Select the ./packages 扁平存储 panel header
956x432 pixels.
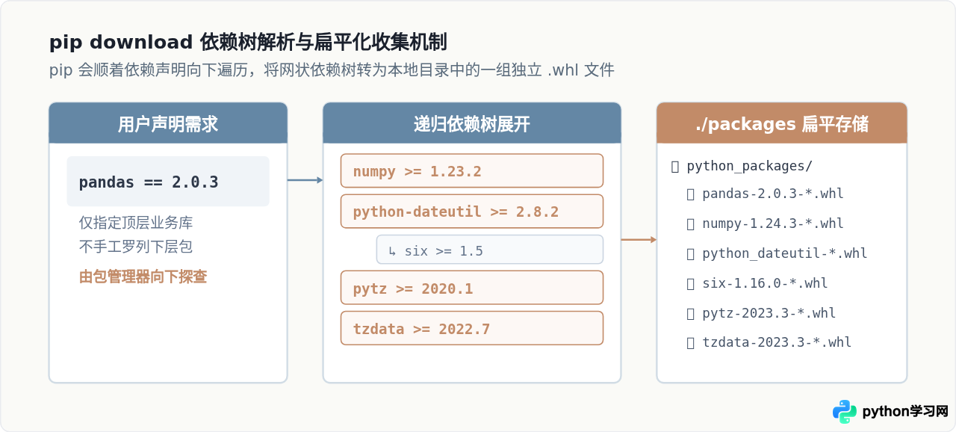782,123
